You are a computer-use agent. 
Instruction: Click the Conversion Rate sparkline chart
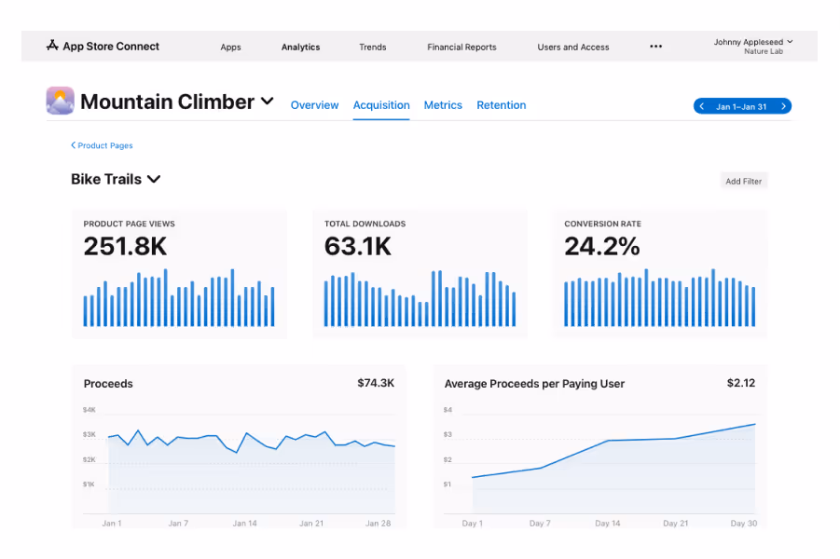(657, 293)
